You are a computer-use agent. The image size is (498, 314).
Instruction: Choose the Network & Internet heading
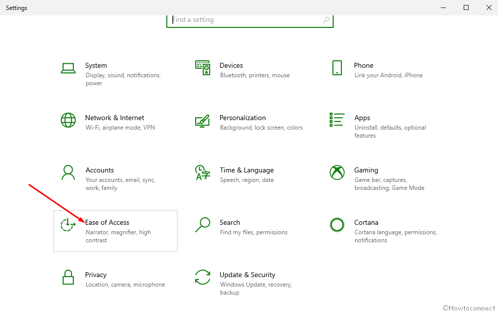115,118
